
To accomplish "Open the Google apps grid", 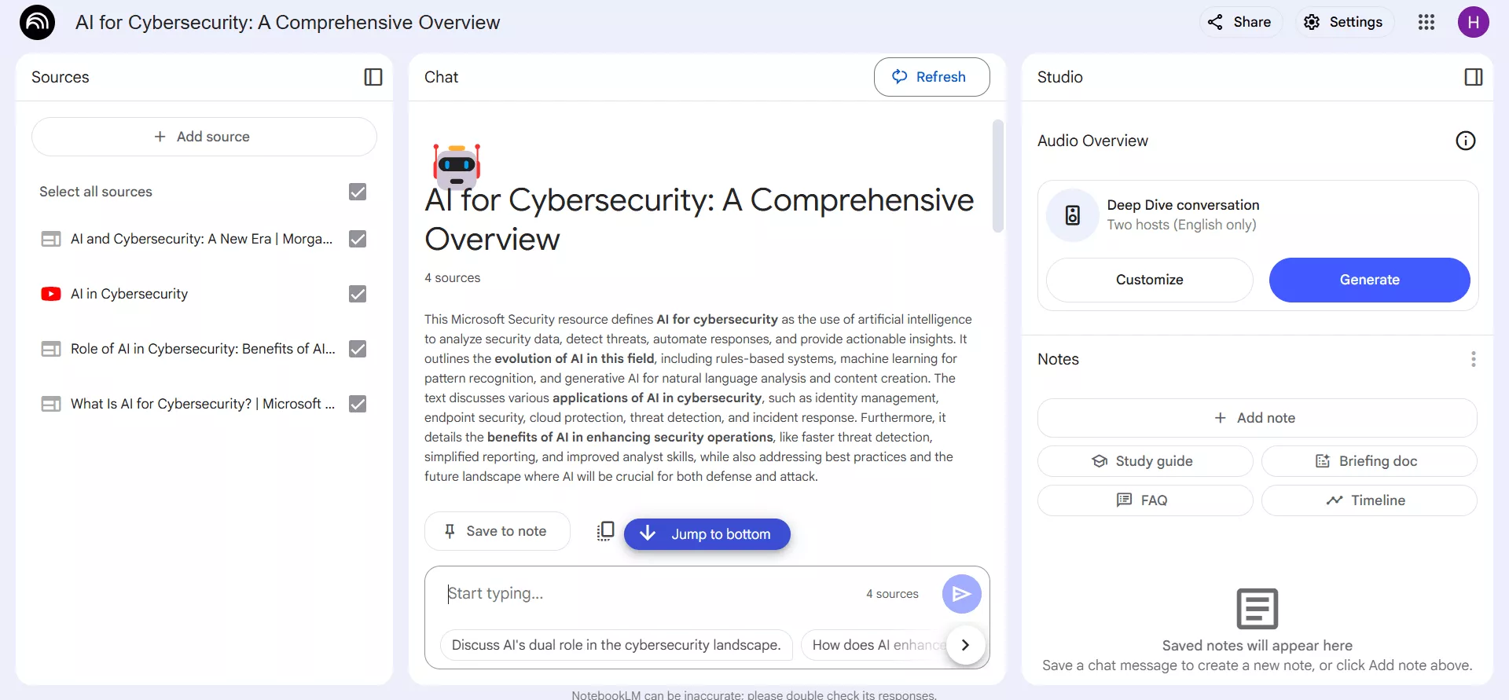I will pos(1426,22).
